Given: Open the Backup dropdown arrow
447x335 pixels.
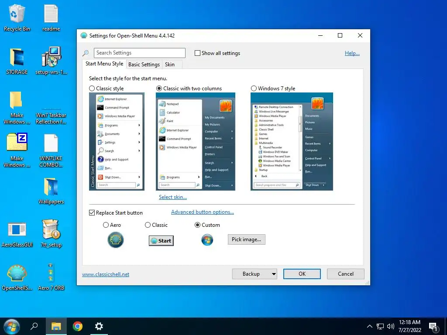Looking at the screenshot, I should coord(274,274).
